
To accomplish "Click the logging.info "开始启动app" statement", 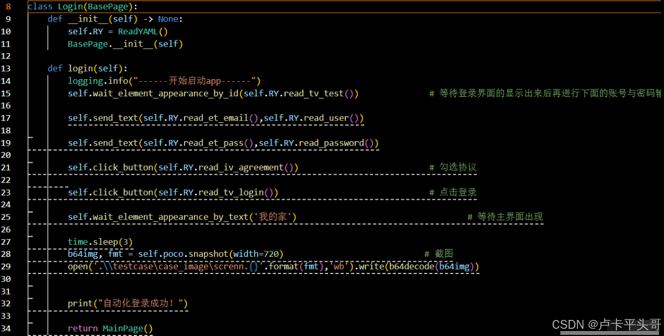I will click(x=164, y=81).
